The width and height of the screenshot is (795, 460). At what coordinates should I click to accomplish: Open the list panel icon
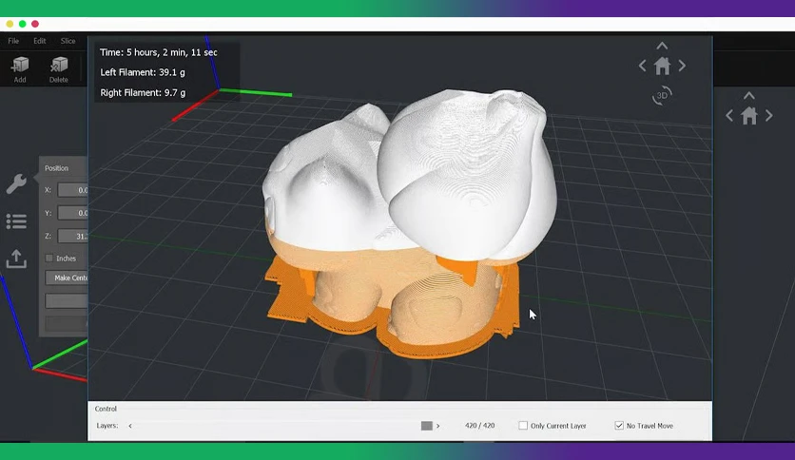coord(16,221)
